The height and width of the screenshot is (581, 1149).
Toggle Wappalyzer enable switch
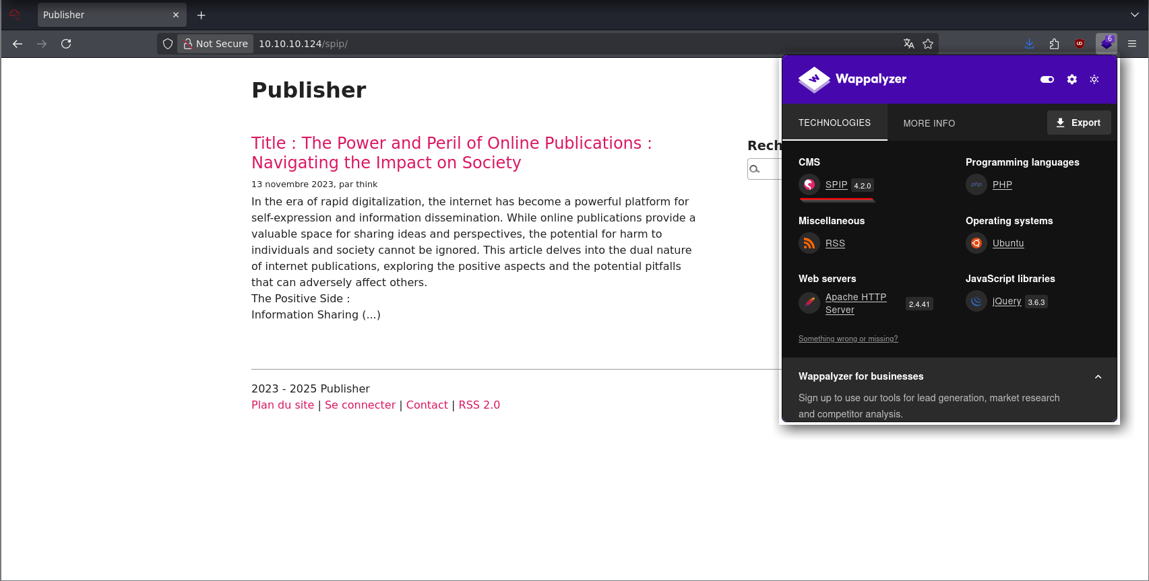(1047, 79)
